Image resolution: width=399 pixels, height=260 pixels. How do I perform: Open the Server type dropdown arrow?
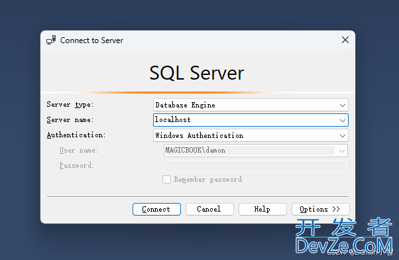342,105
